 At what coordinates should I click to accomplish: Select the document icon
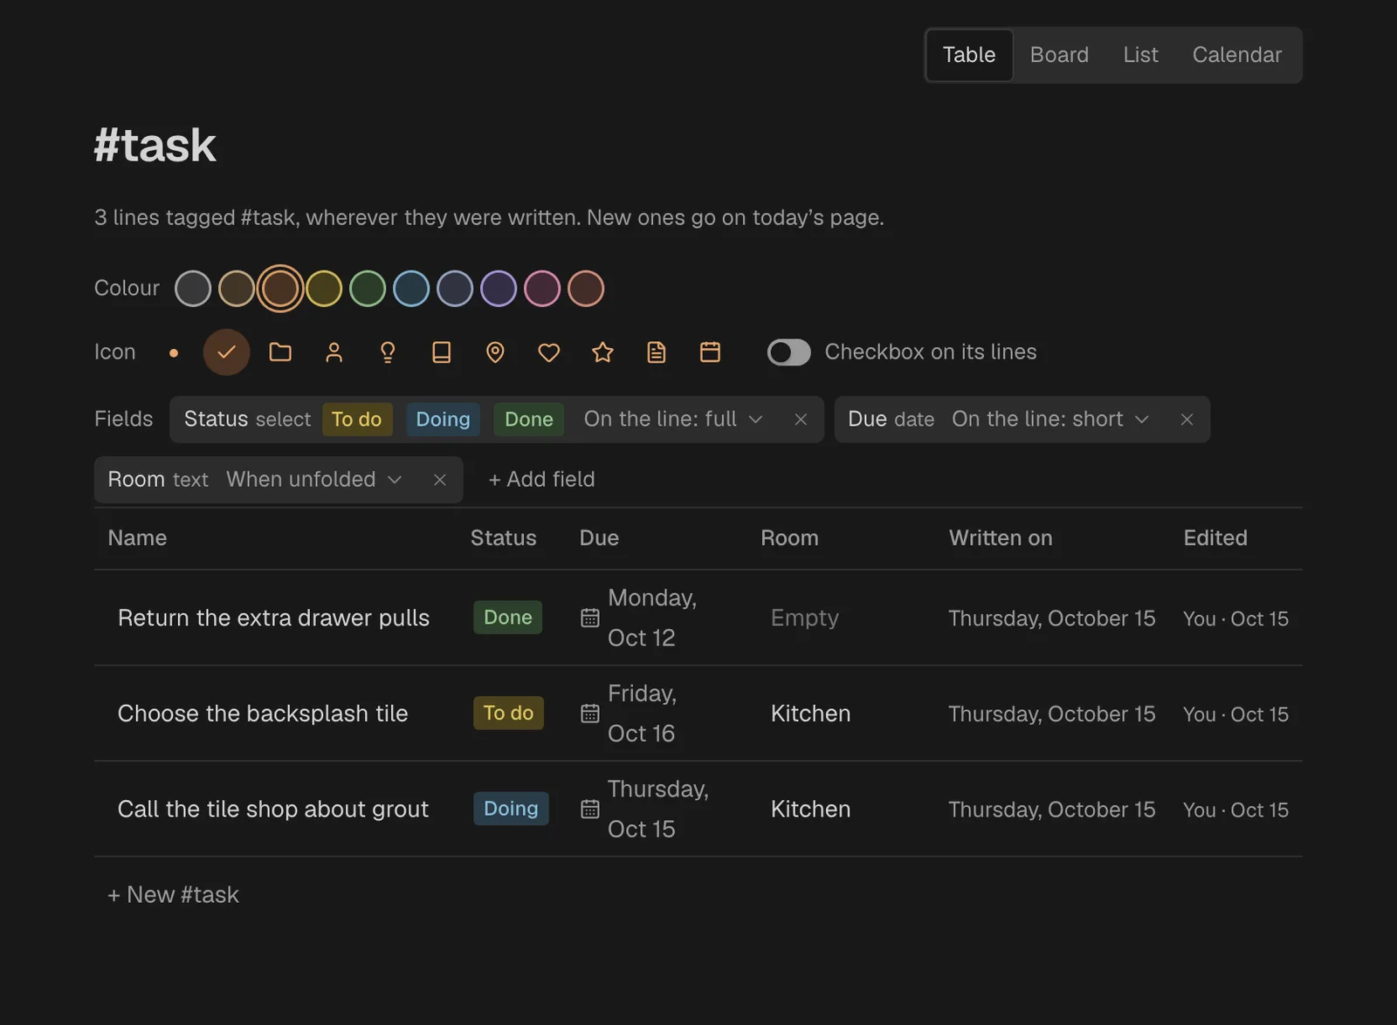(x=657, y=352)
